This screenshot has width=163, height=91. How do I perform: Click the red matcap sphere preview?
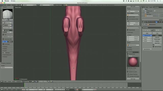tap(133, 62)
